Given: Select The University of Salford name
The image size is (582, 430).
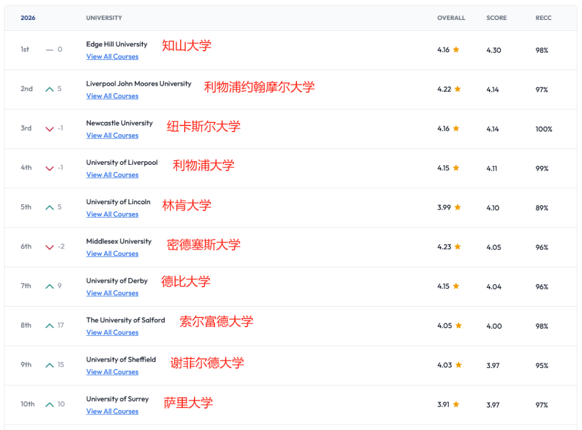Looking at the screenshot, I should point(126,320).
